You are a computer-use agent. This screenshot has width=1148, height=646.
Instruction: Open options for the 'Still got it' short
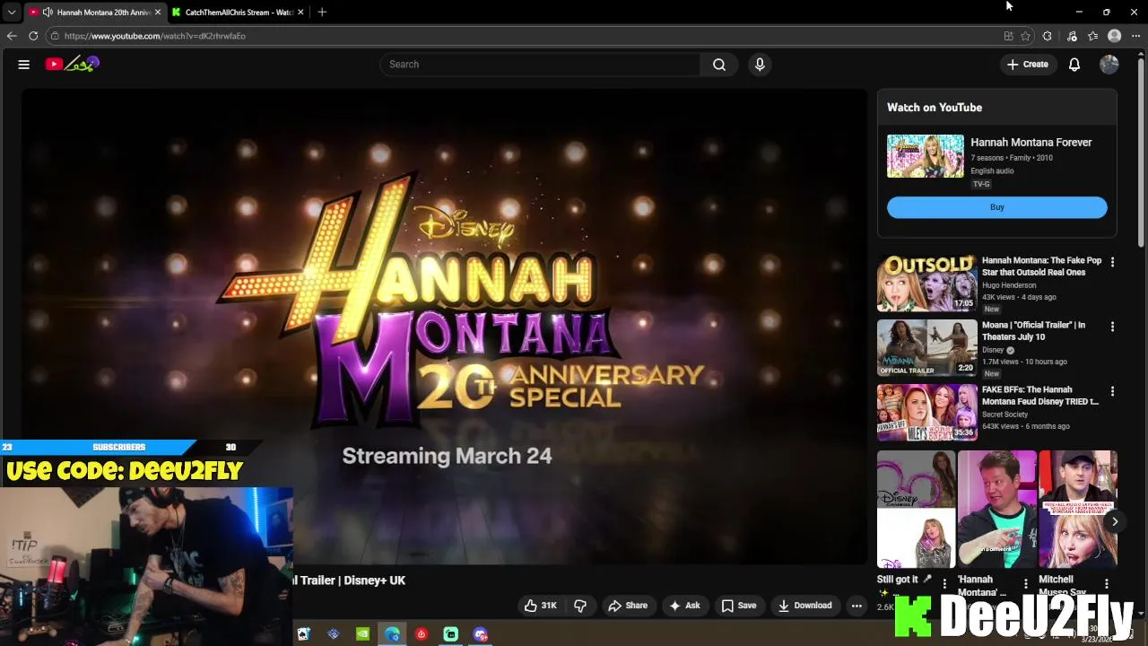(944, 584)
